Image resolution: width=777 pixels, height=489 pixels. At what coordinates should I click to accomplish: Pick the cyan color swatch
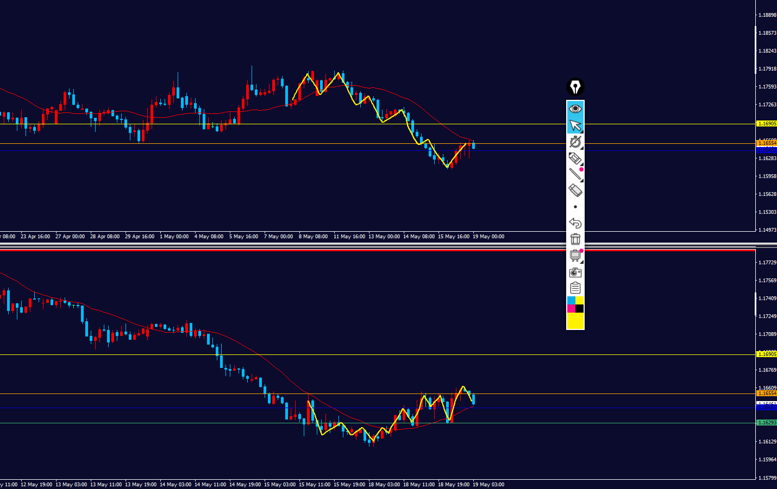click(571, 300)
